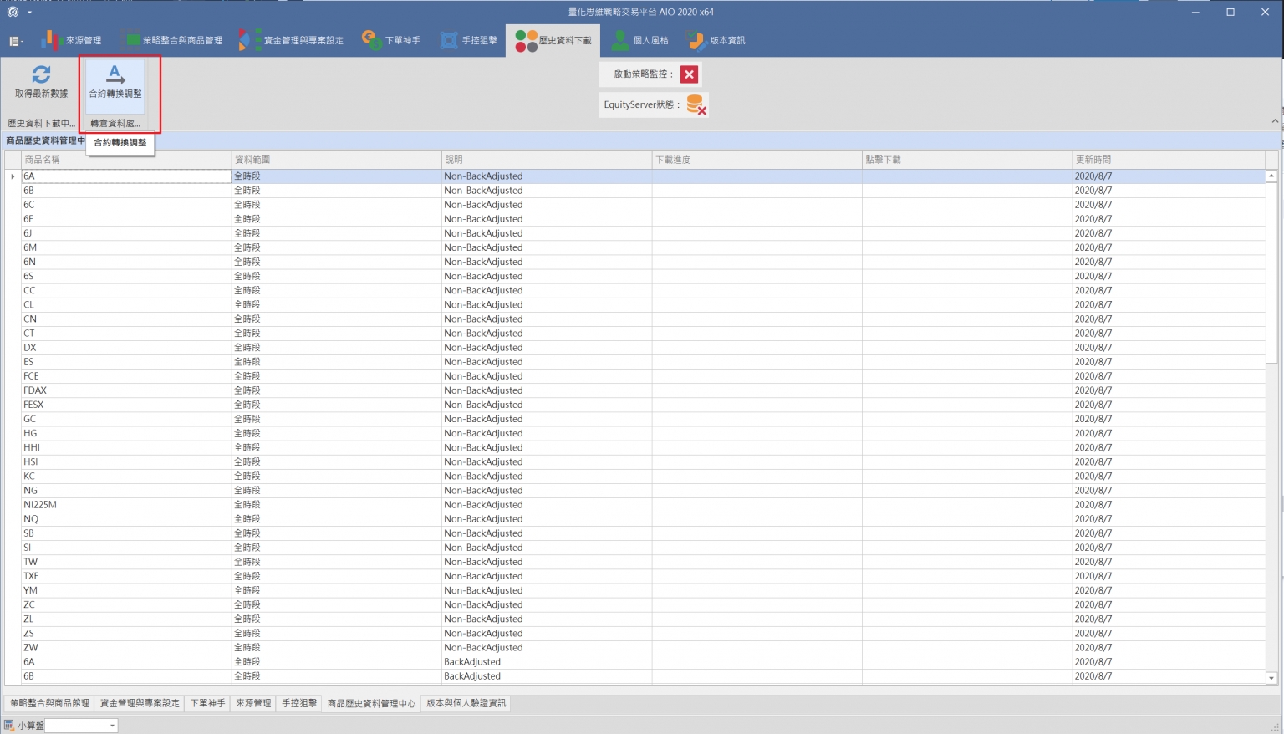This screenshot has width=1284, height=734.
Task: Collapse the ribbon using the chevron arrow
Action: tap(1275, 121)
